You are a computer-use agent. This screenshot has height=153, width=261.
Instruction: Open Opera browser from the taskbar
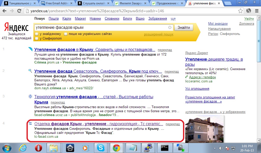coord(38,148)
